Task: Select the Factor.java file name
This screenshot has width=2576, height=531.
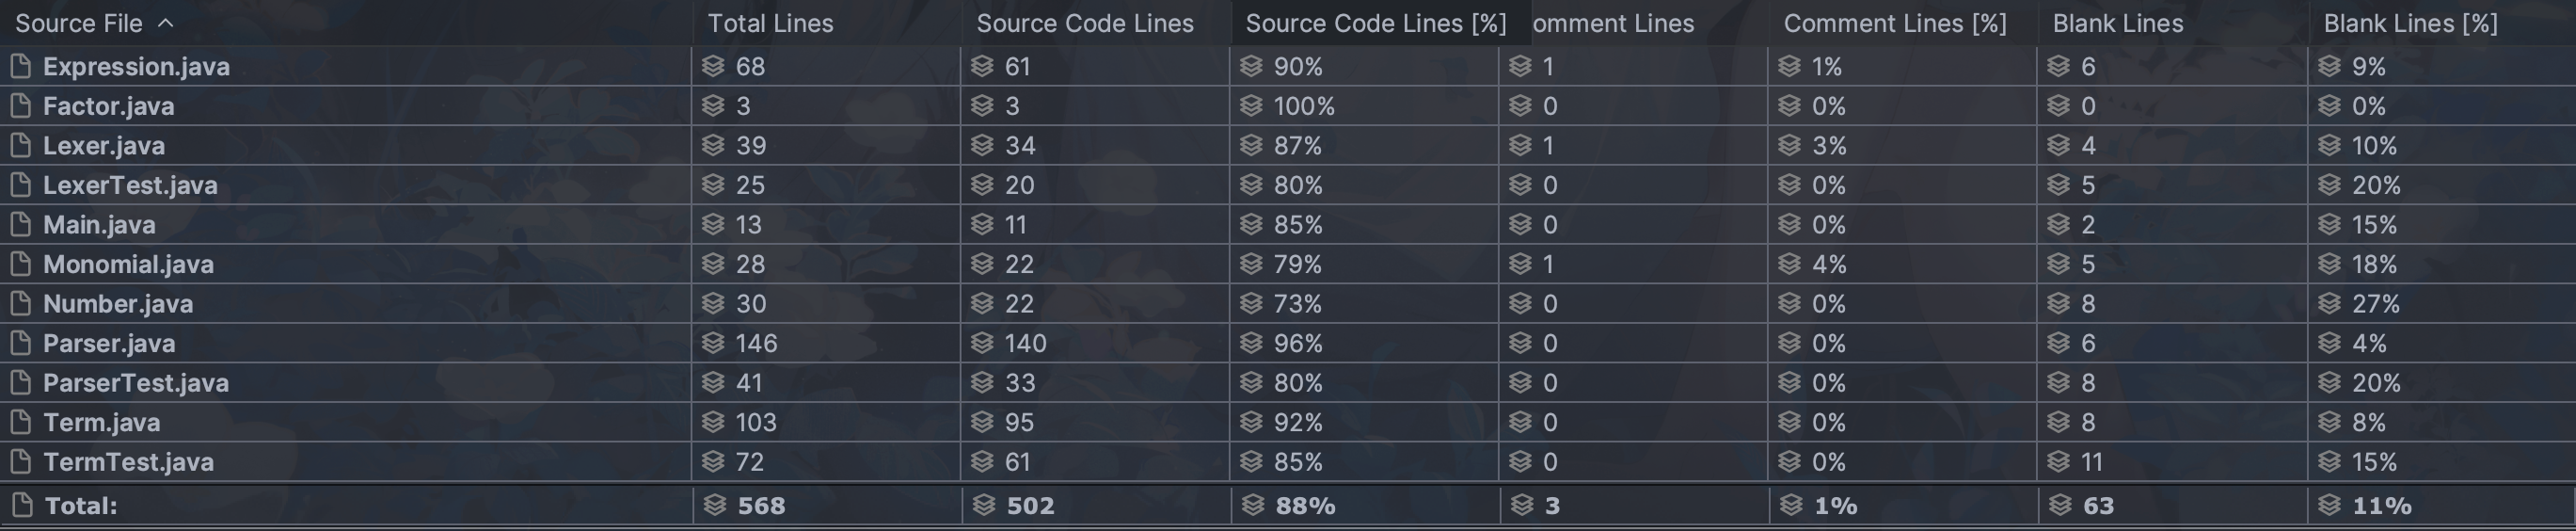Action: click(108, 106)
